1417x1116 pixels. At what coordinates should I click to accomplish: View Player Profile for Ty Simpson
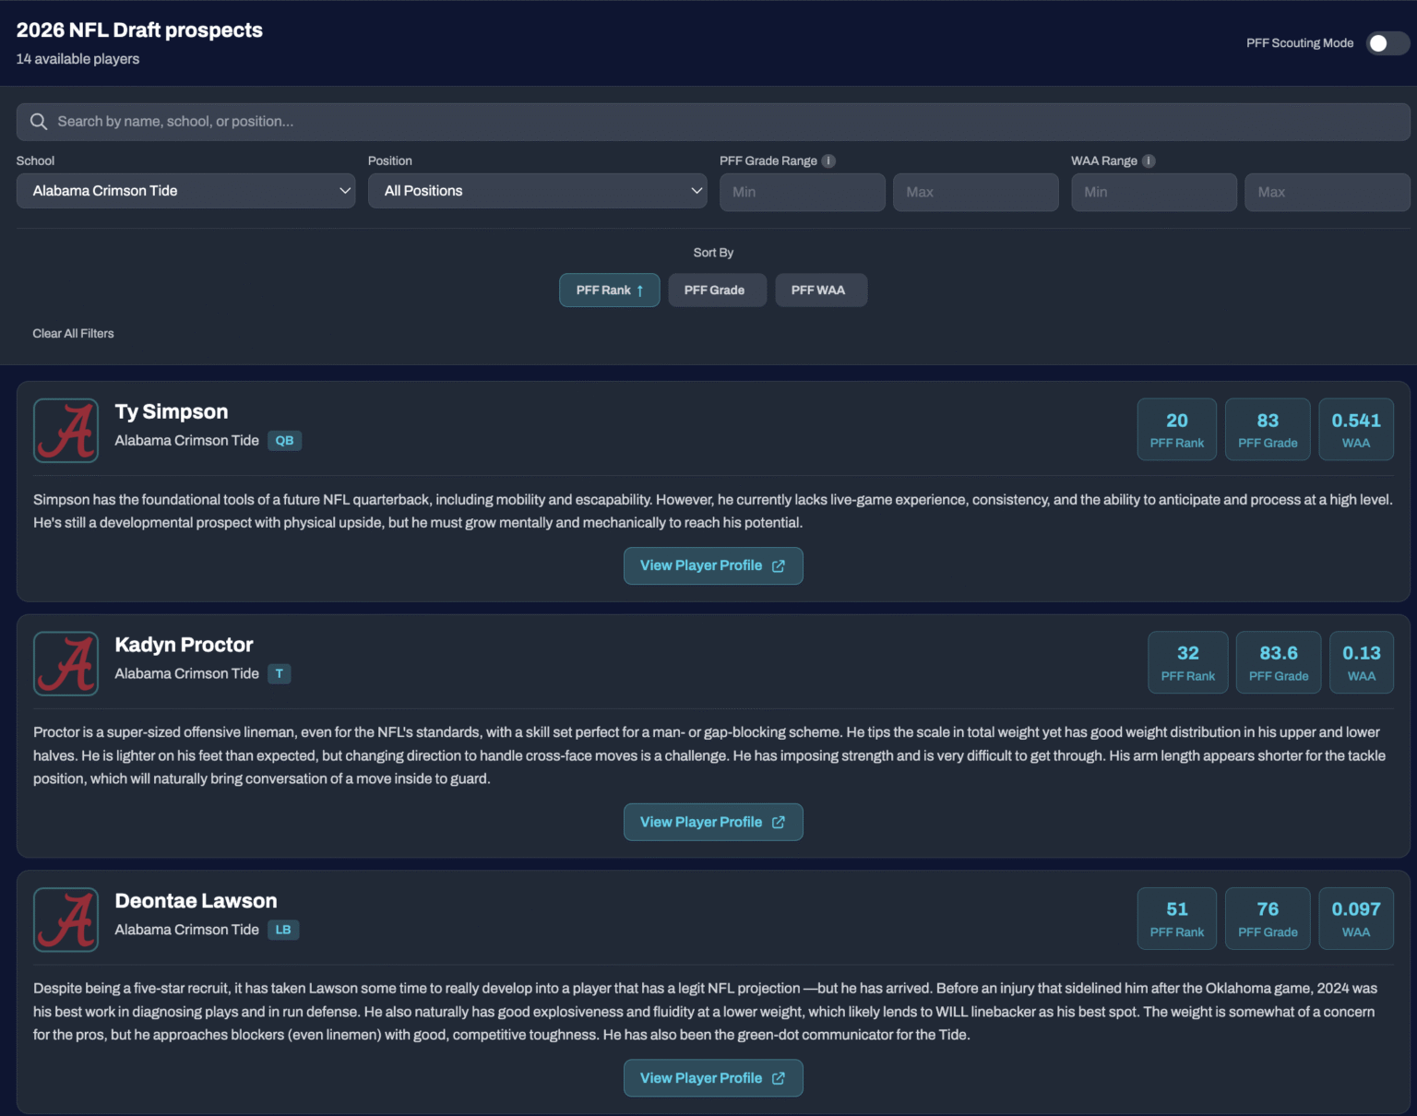tap(712, 565)
